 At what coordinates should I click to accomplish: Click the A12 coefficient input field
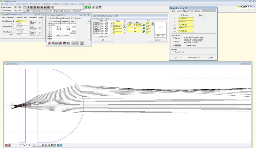click(186, 31)
